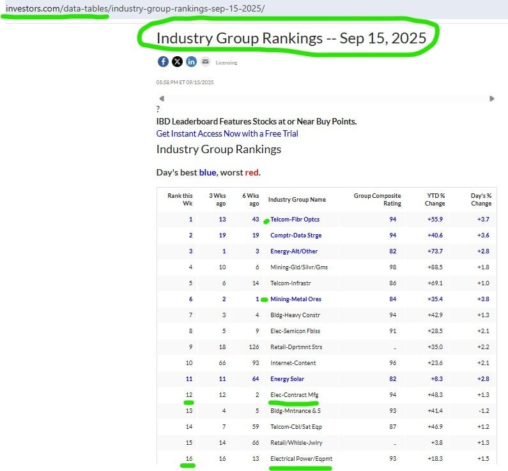This screenshot has width=508, height=471.
Task: Click the 87 composite rating for Telcom-Cbl/Sat Eqp
Action: [x=393, y=427]
